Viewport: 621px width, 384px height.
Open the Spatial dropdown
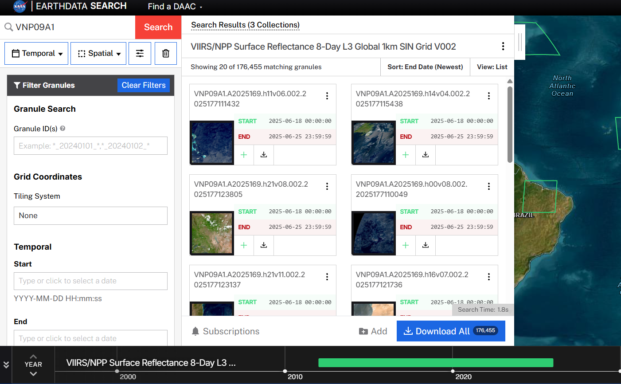98,53
